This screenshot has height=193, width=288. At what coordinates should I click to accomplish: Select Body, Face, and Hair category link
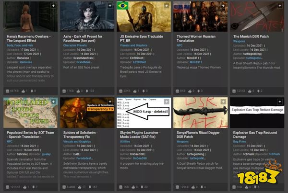pyautogui.click(x=20, y=45)
